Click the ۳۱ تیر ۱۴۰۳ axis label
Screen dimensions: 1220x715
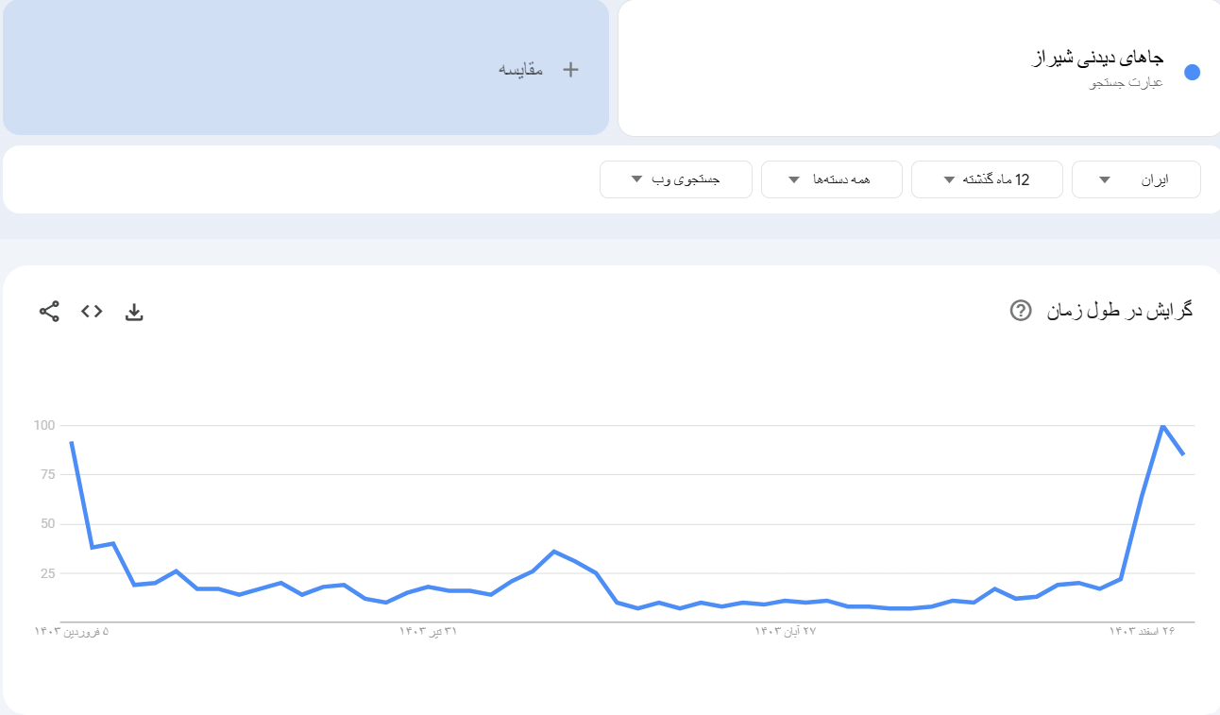tap(428, 631)
